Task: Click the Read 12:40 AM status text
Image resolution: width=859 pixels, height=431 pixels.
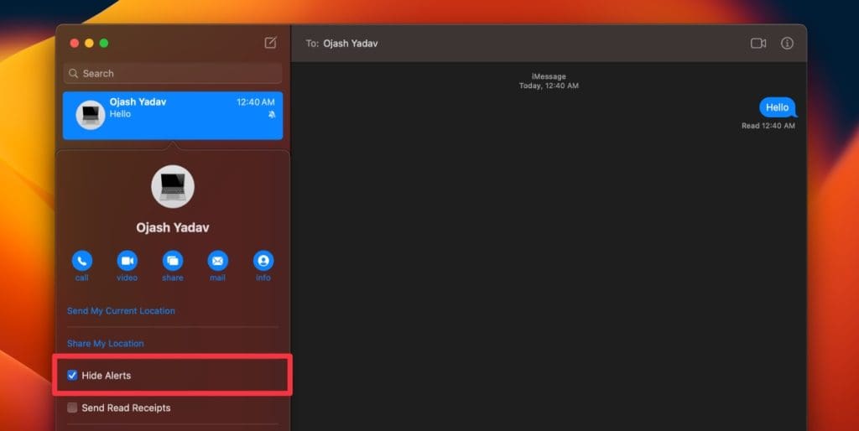Action: coord(768,126)
